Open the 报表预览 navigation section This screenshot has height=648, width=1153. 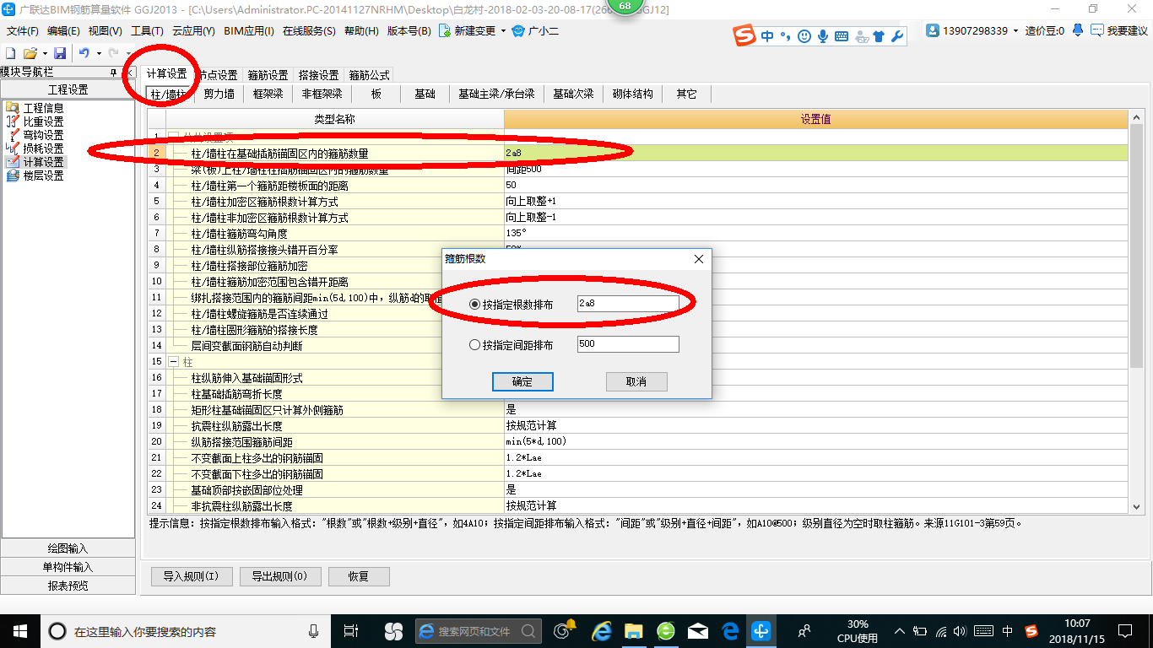[x=68, y=586]
